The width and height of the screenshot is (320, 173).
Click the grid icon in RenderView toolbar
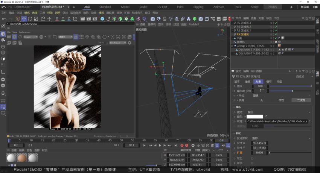pos(81,37)
